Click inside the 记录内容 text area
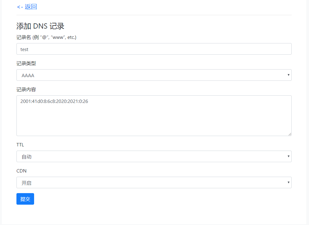Screen dimensions: 309x225 coord(154,118)
